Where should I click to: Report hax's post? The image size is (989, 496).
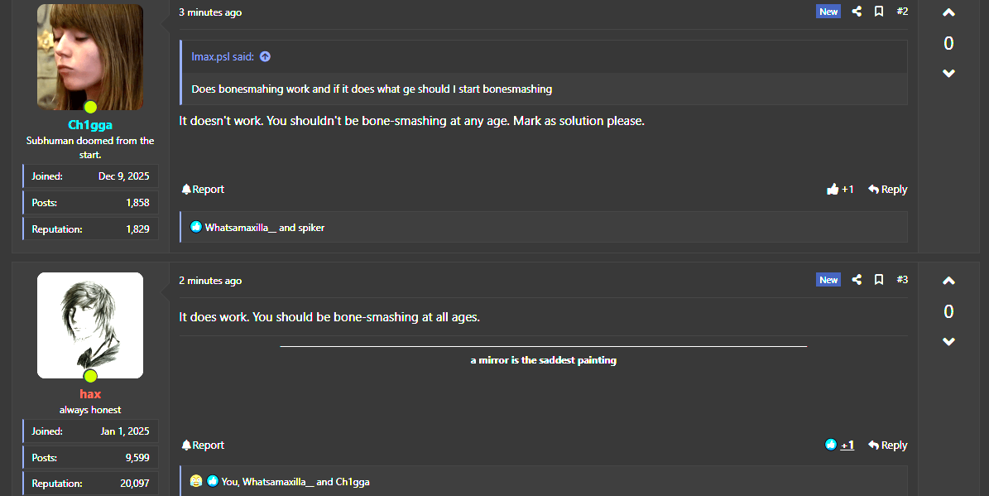pyautogui.click(x=203, y=445)
